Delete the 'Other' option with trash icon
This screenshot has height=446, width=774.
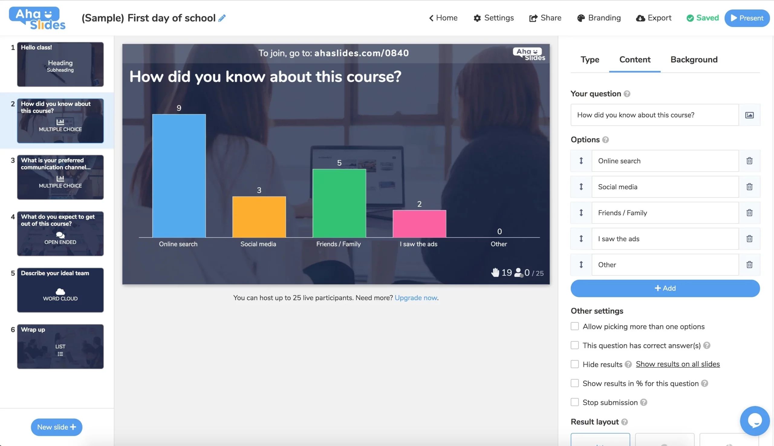pos(749,265)
